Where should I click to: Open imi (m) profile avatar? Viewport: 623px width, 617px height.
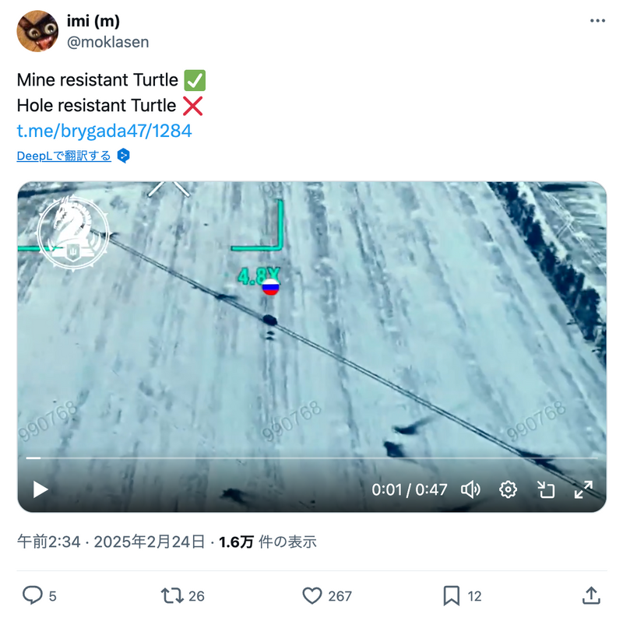click(37, 31)
